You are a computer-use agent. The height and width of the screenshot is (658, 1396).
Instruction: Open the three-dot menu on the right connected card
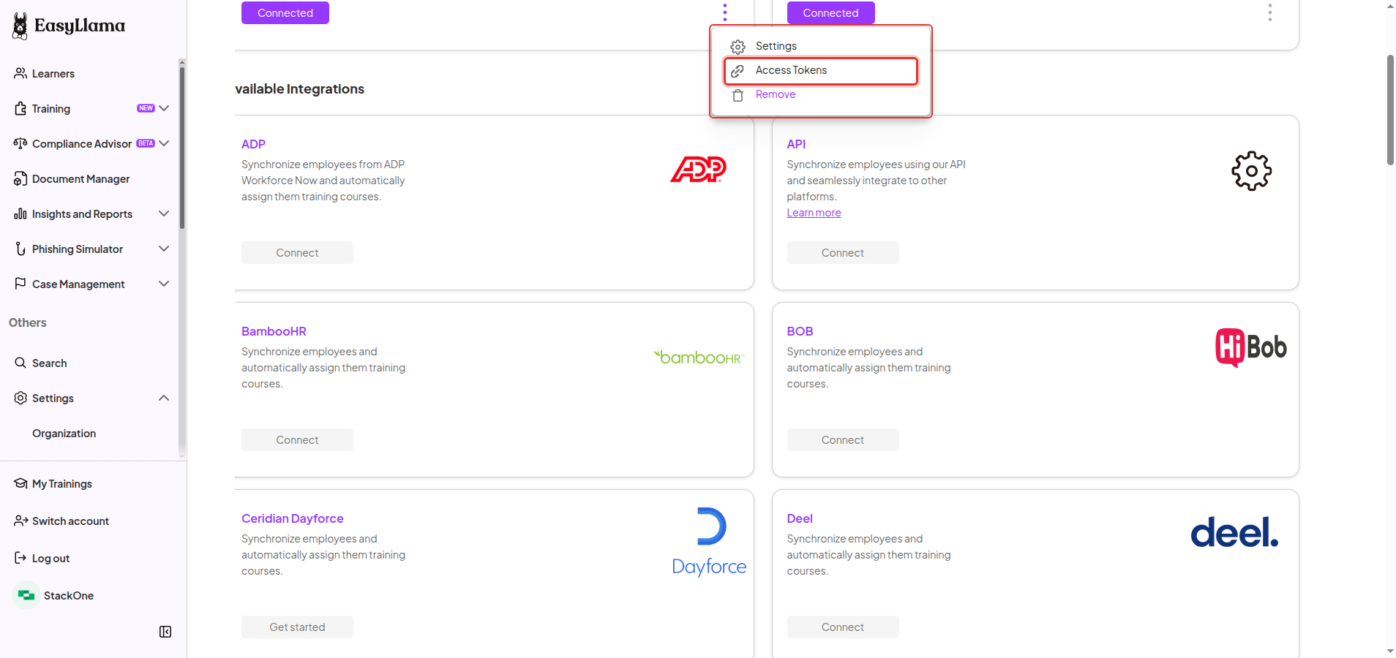(1270, 12)
